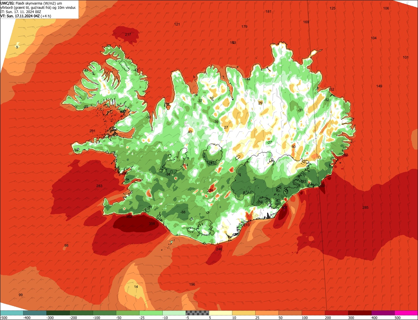This screenshot has width=418, height=320.
Task: Click the flux value 99 in the bottom left
Action: [21, 295]
